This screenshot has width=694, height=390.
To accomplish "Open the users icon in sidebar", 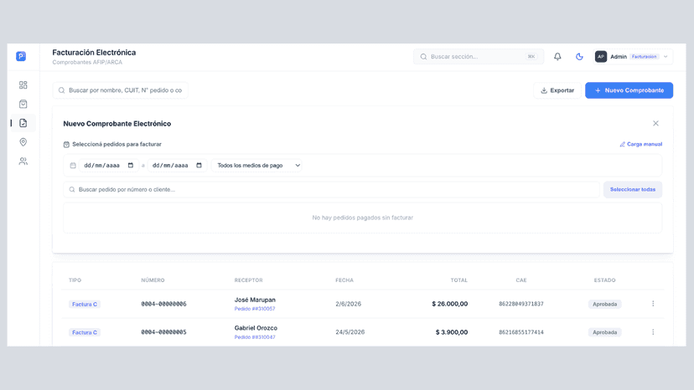I will [x=23, y=161].
